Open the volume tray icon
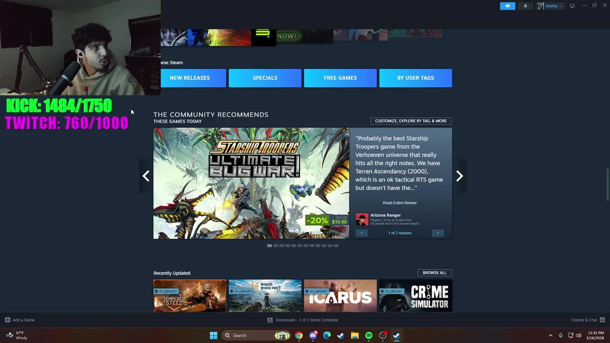610x343 pixels. (579, 335)
